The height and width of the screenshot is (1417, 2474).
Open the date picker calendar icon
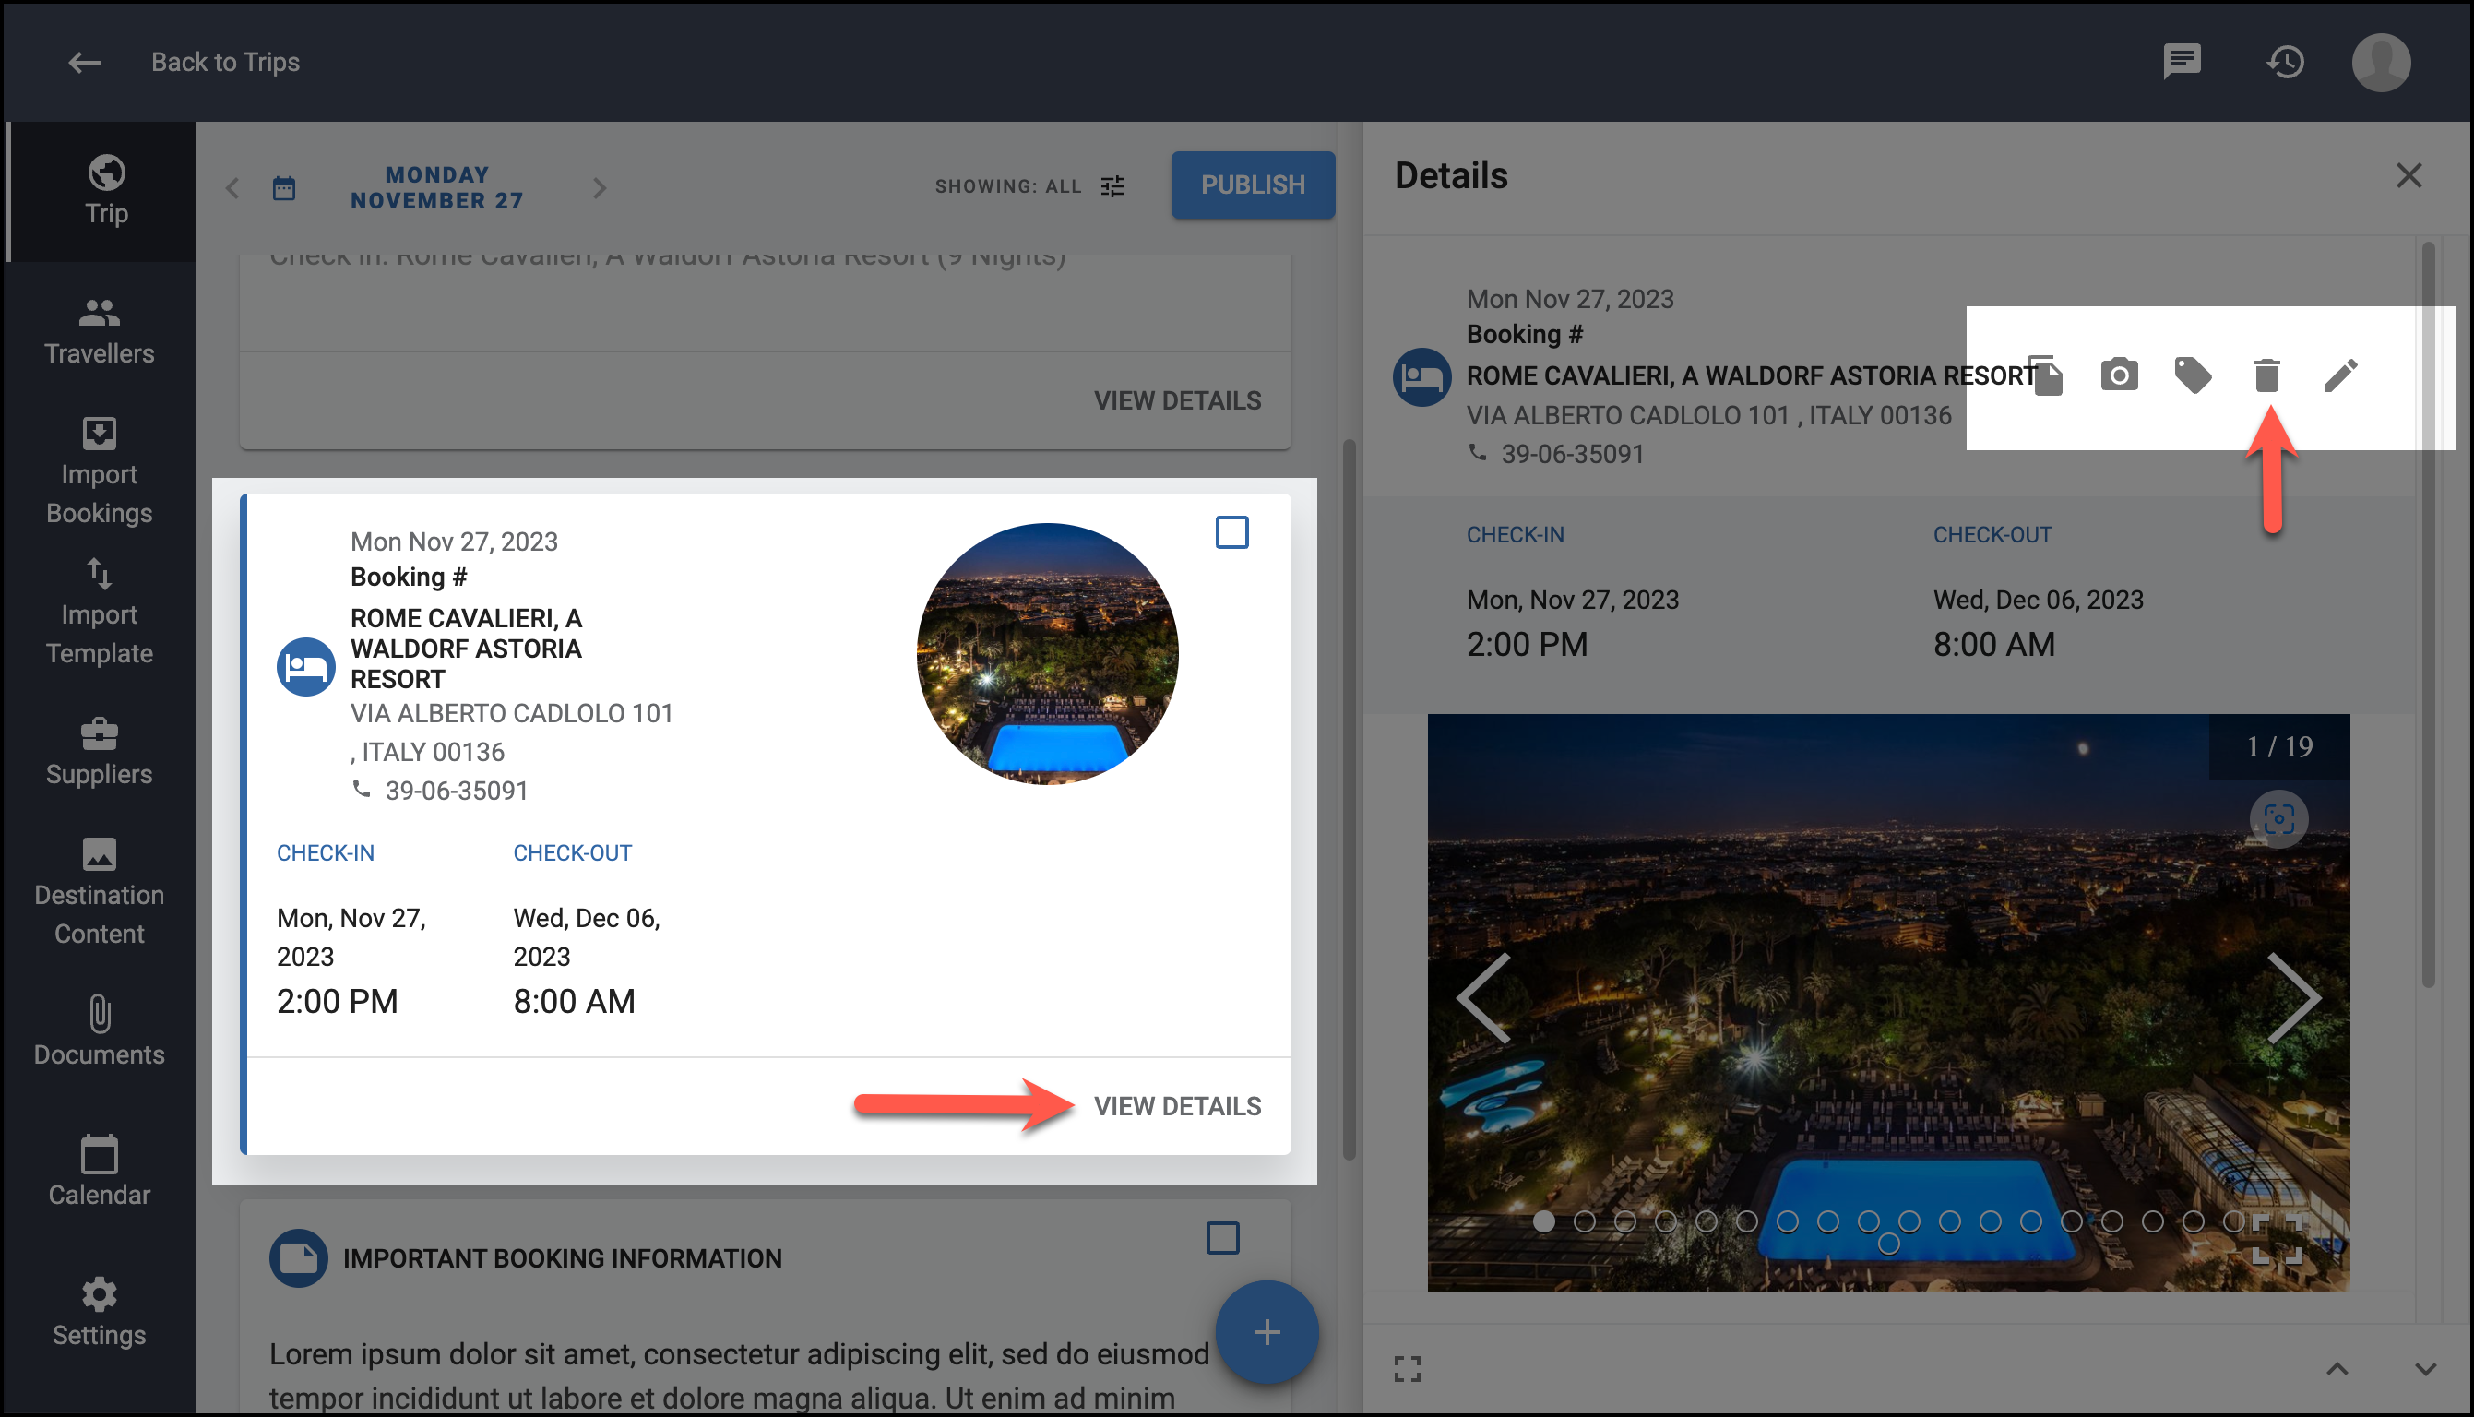[284, 188]
